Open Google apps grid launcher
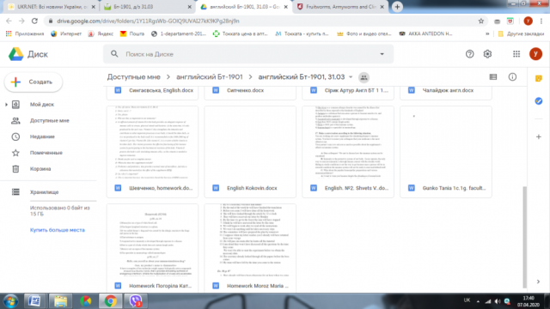550x309 pixels. coord(516,54)
